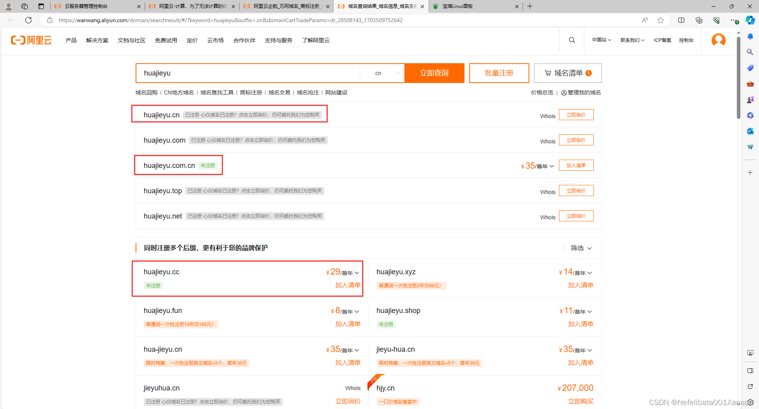The image size is (759, 409).
Task: Open the Edge sidebar shopping tag icon
Action: tap(750, 68)
